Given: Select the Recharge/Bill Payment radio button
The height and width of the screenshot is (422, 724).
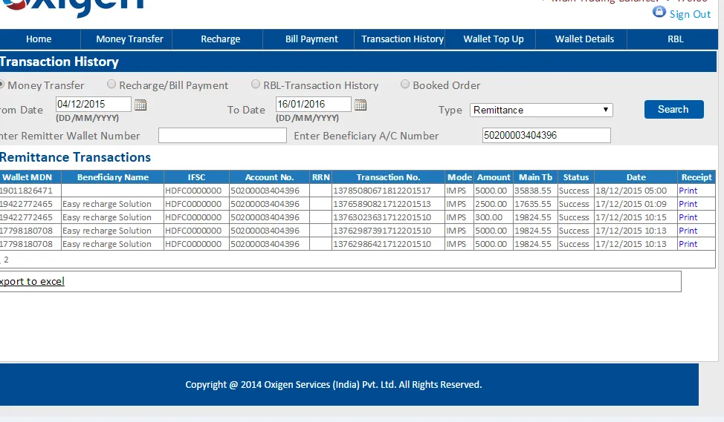Looking at the screenshot, I should click(x=111, y=85).
